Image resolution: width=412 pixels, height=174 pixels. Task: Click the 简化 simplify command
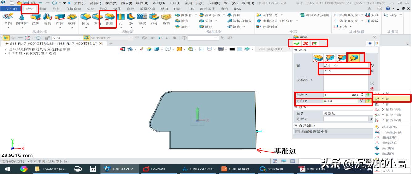click(206, 27)
